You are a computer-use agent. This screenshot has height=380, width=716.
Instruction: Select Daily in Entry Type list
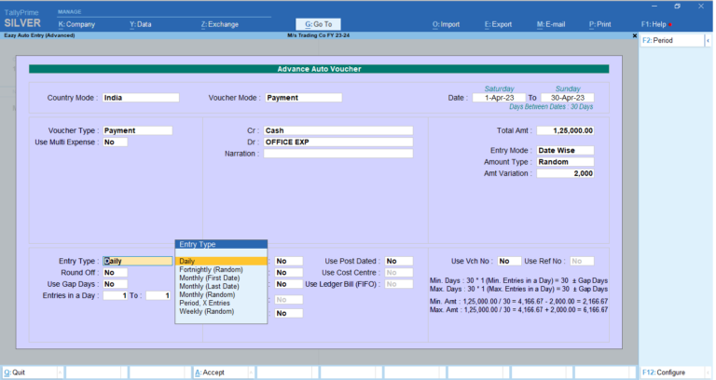pos(221,262)
